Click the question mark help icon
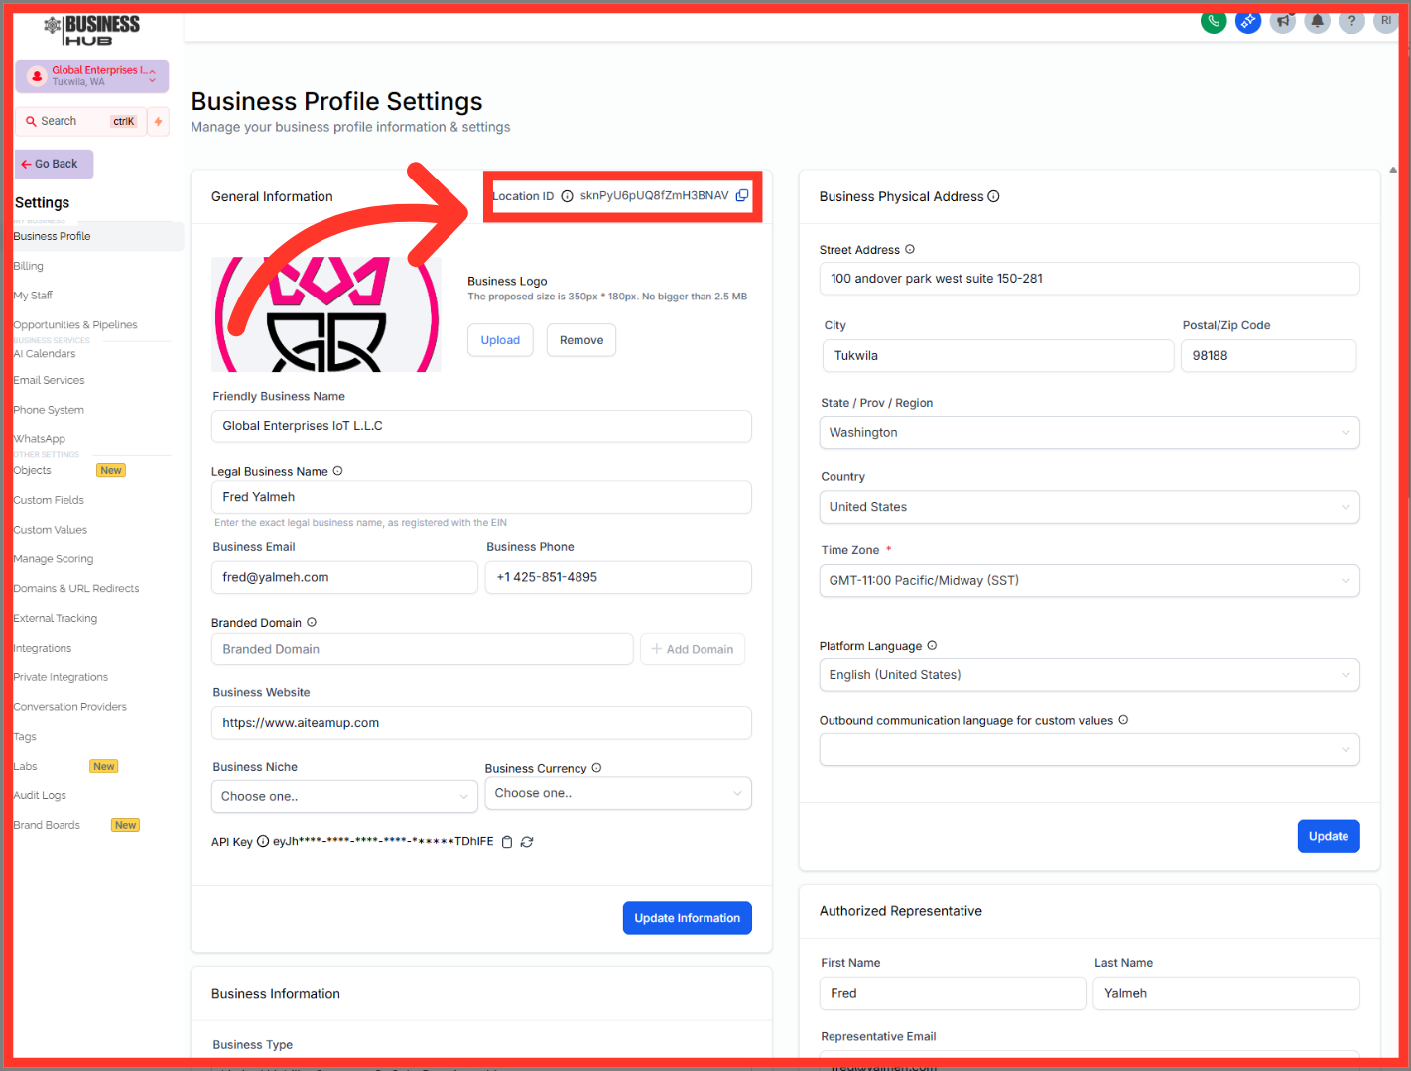This screenshot has height=1071, width=1411. (1351, 21)
